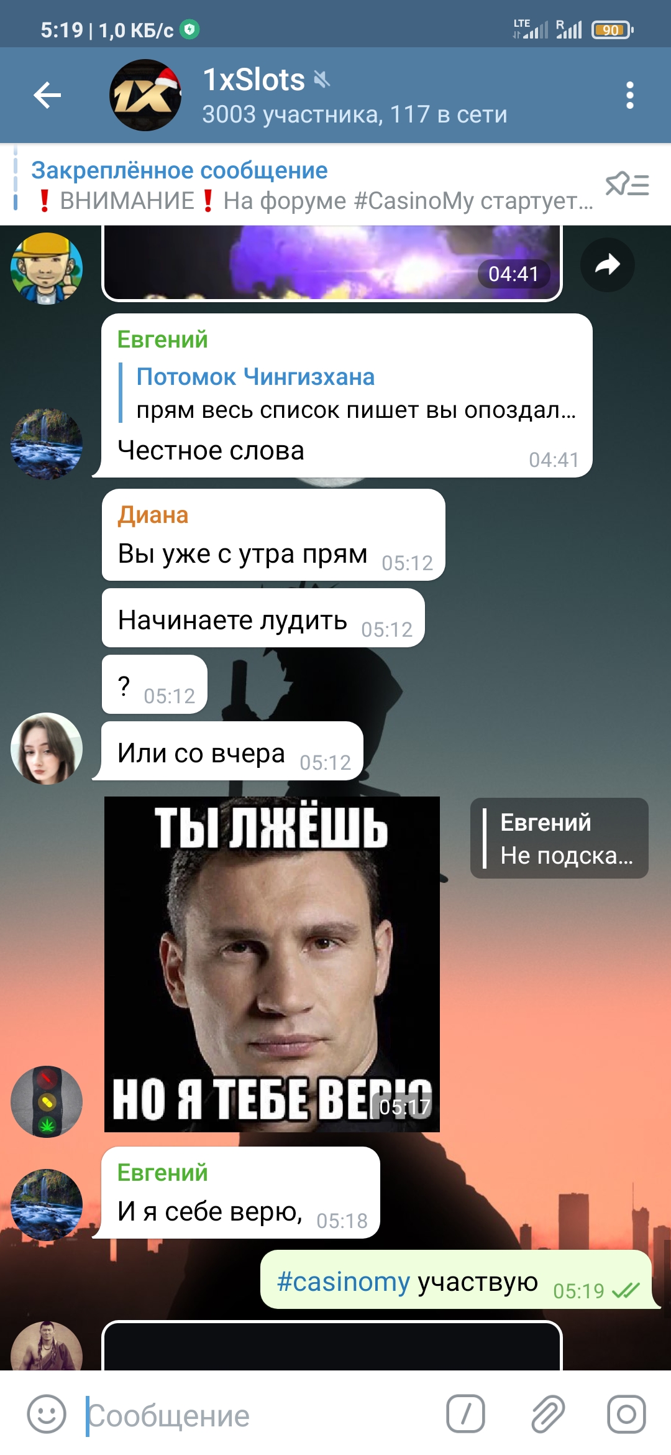This screenshot has height=1455, width=671.
Task: Open the pinned messages list icon
Action: tap(628, 185)
